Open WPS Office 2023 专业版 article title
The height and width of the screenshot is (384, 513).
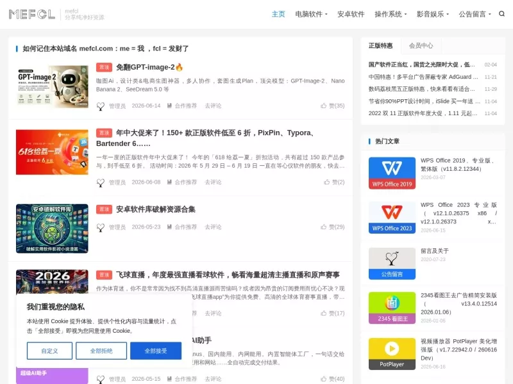click(x=458, y=213)
